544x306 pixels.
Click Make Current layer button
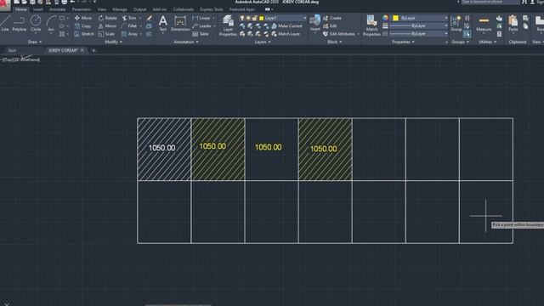286,26
